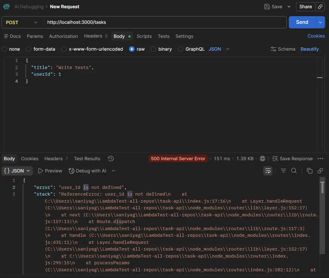
Task: Select the form-data radio button
Action: [29, 49]
